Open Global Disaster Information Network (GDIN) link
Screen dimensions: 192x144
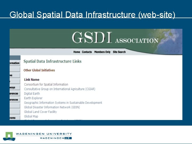pos(52,107)
